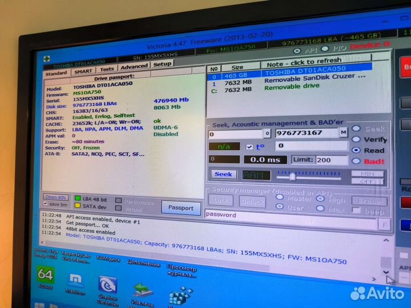
Task: Open the Tests tab
Action: pyautogui.click(x=107, y=69)
